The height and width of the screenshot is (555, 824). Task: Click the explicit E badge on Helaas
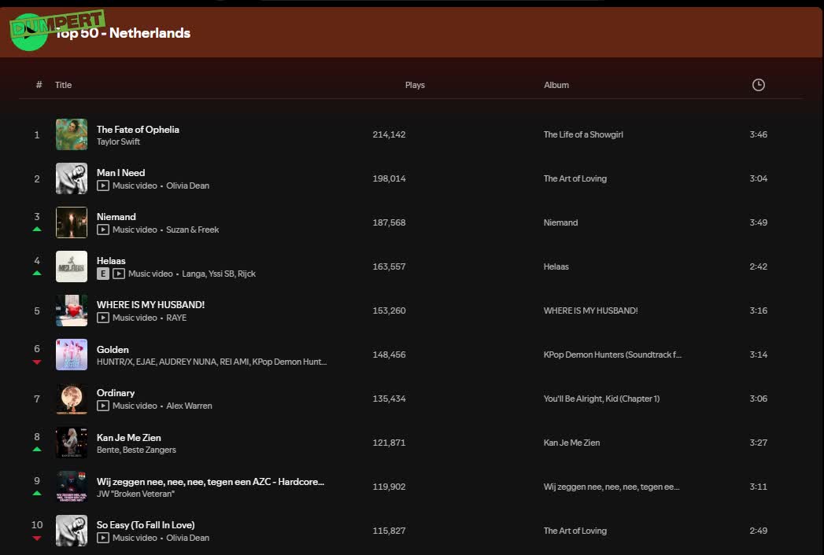pos(102,274)
